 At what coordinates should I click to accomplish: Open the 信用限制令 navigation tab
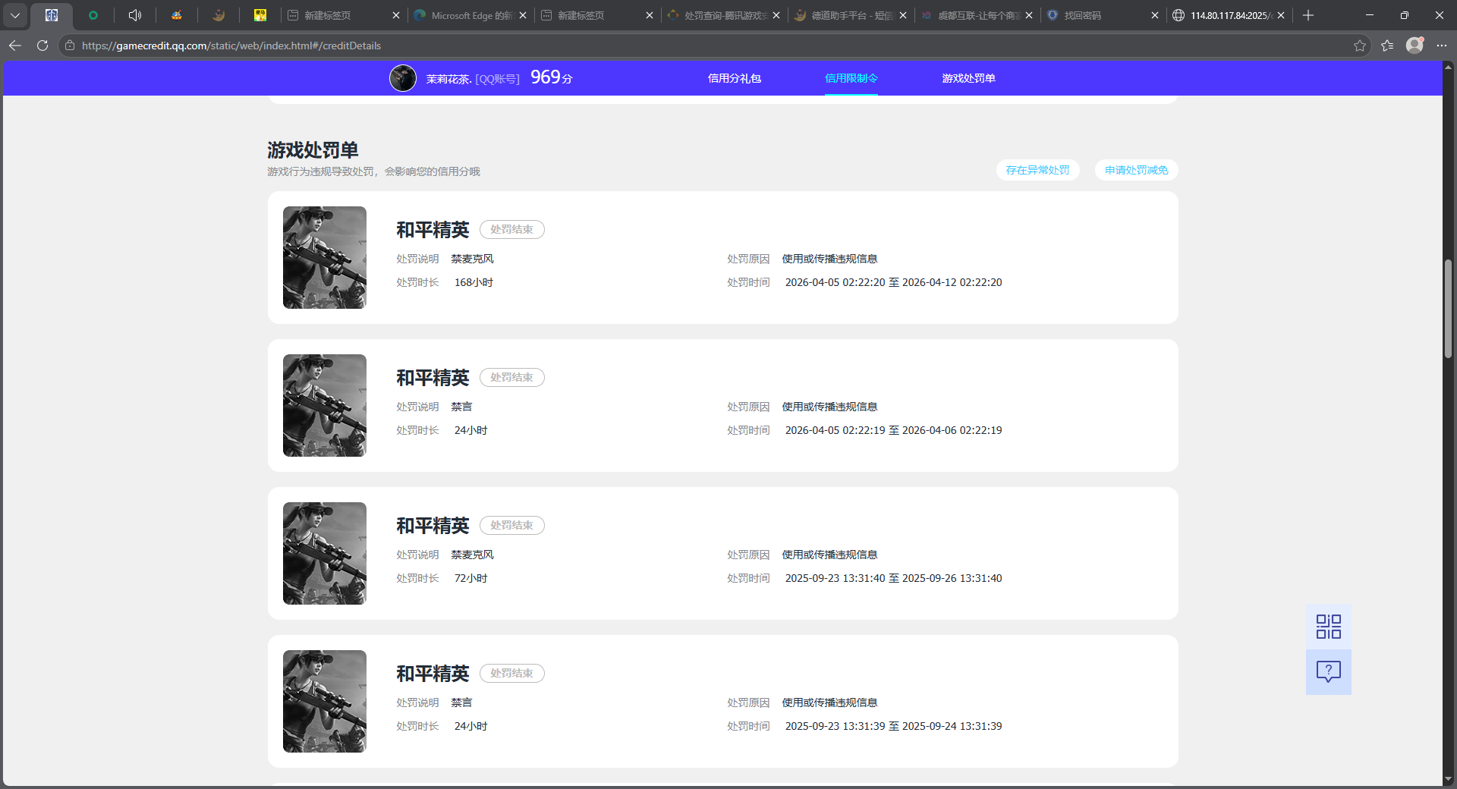[x=851, y=78]
